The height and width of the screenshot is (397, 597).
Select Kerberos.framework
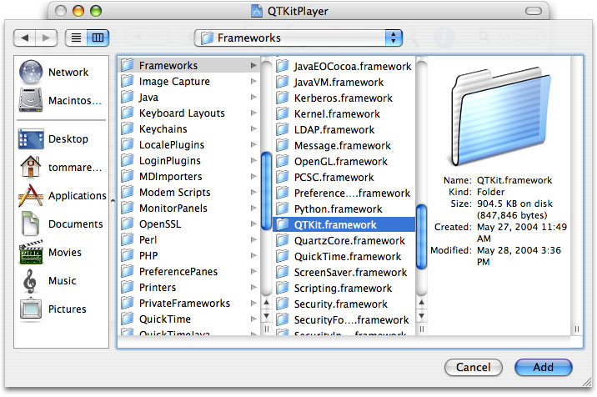point(344,98)
